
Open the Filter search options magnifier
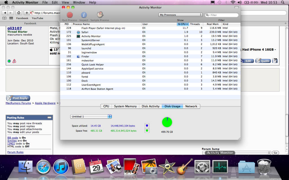click(208, 15)
